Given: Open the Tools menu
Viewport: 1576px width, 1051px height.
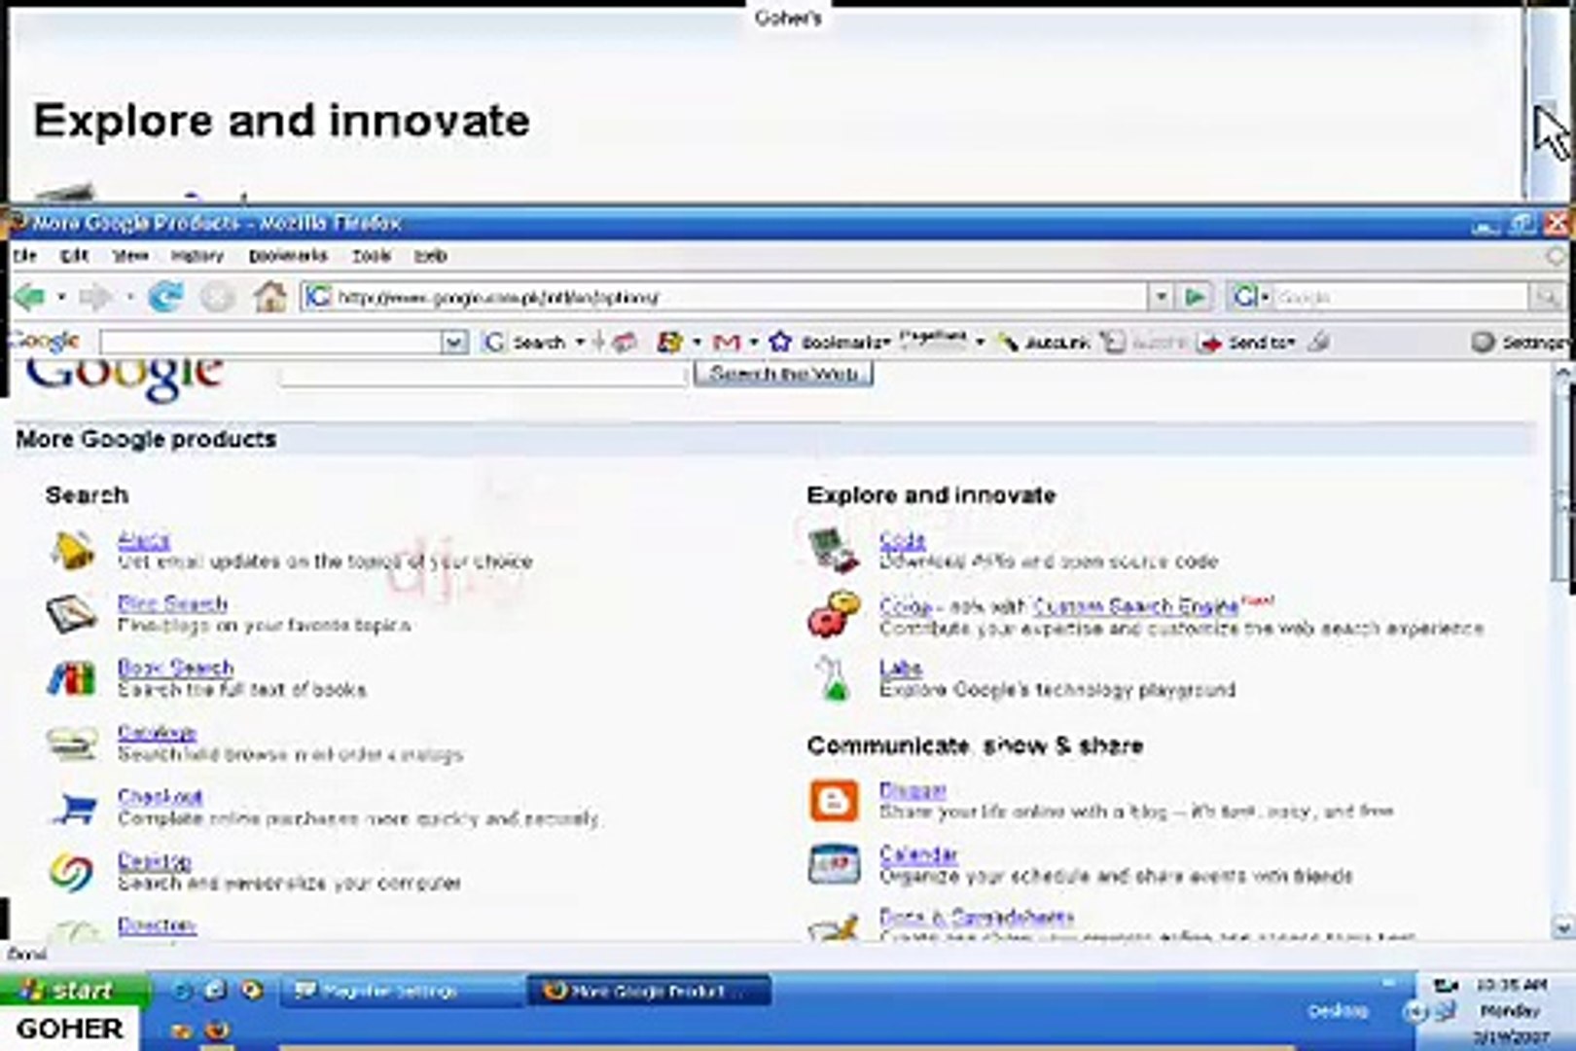Looking at the screenshot, I should point(371,256).
